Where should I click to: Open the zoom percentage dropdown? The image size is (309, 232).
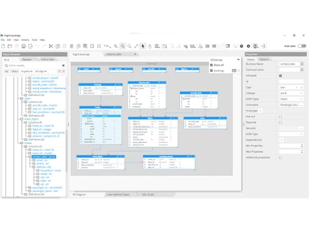(107, 46)
